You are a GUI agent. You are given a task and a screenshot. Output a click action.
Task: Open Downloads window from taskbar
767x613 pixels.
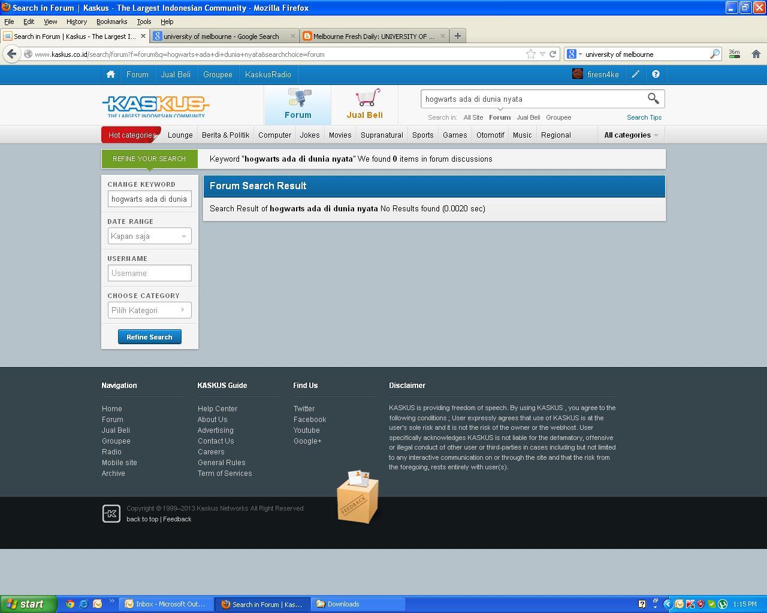click(358, 604)
